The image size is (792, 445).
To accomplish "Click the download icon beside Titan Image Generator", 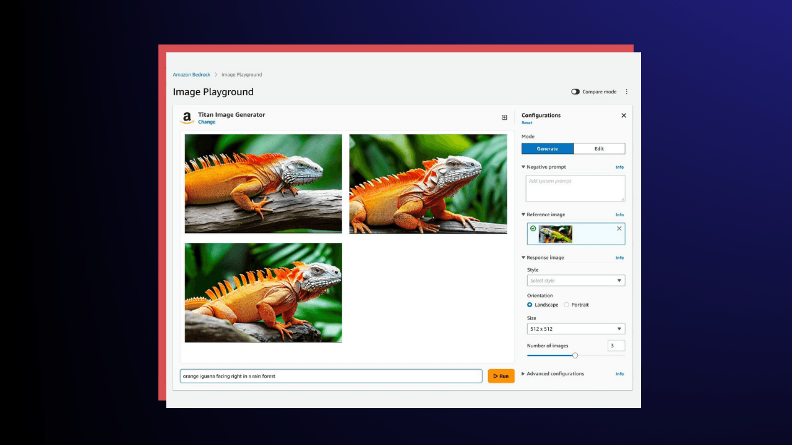I will [x=504, y=117].
